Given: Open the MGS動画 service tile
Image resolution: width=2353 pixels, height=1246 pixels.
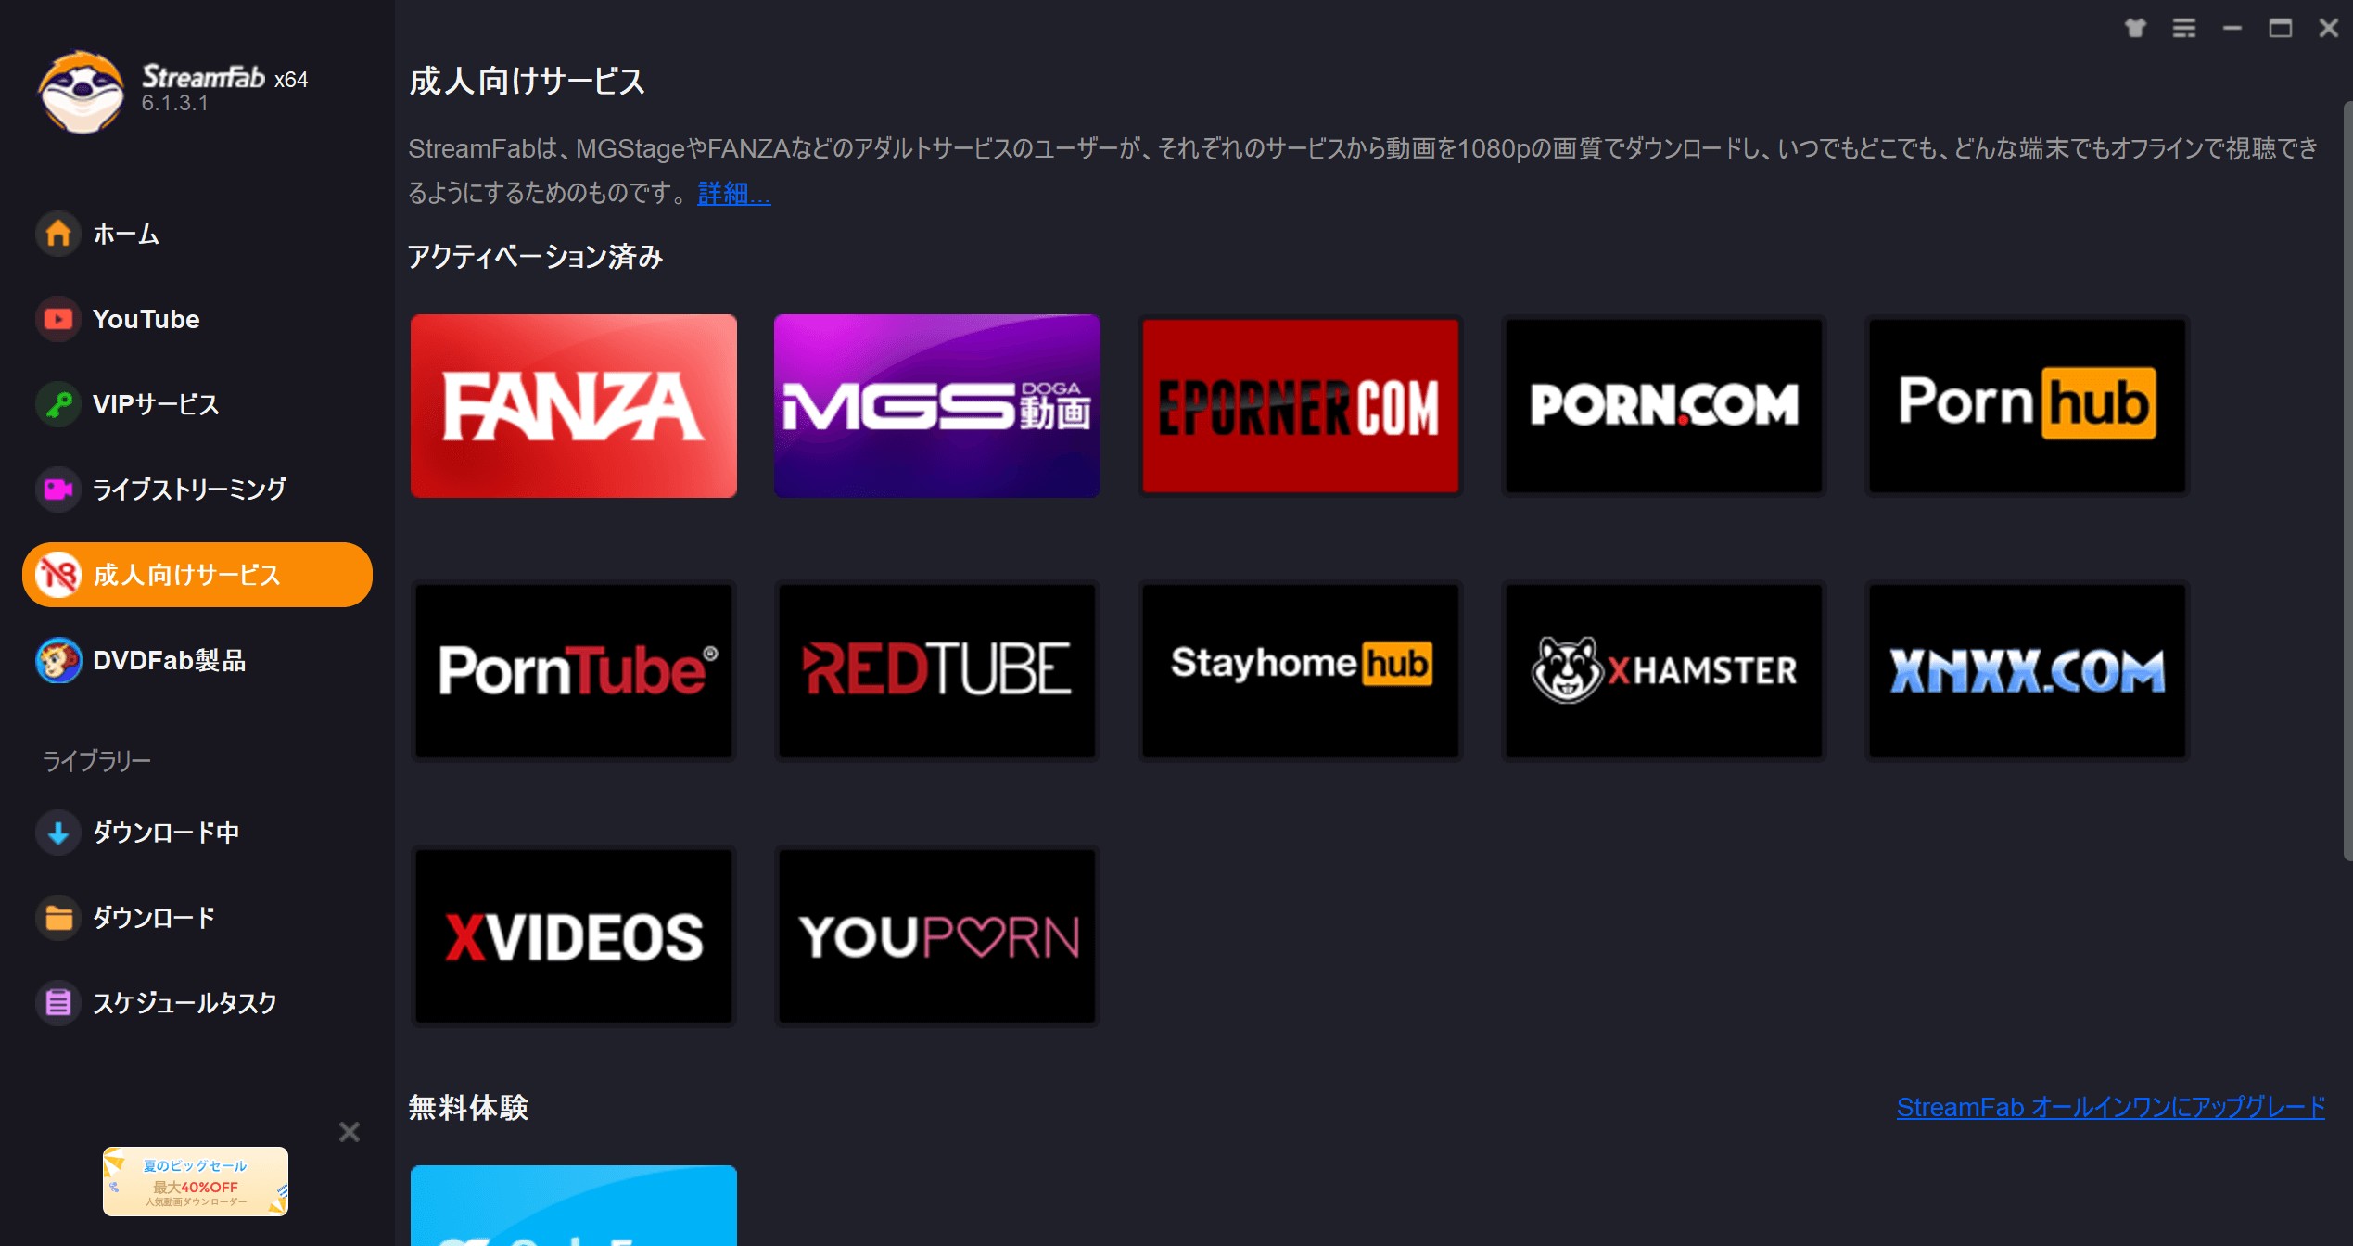Looking at the screenshot, I should click(937, 406).
